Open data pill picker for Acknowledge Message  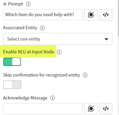(x=91, y=109)
